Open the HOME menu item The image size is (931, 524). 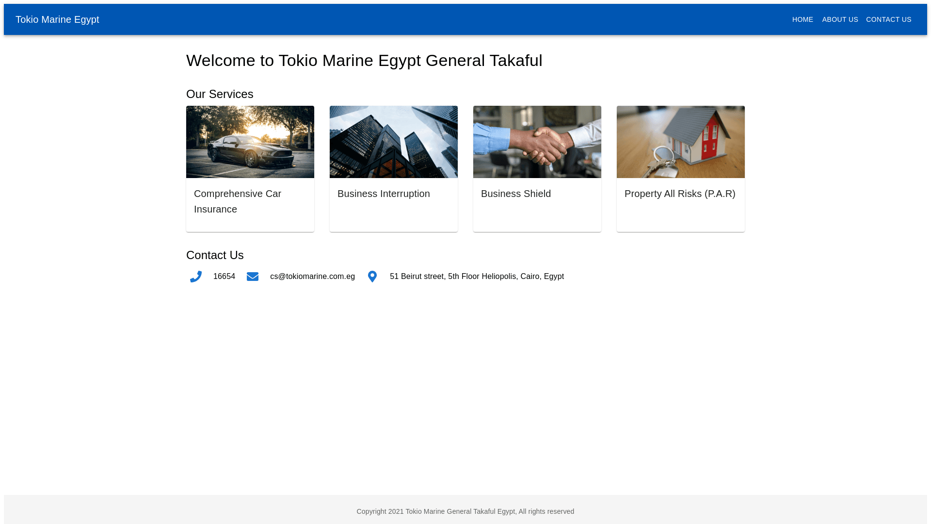coord(803,19)
